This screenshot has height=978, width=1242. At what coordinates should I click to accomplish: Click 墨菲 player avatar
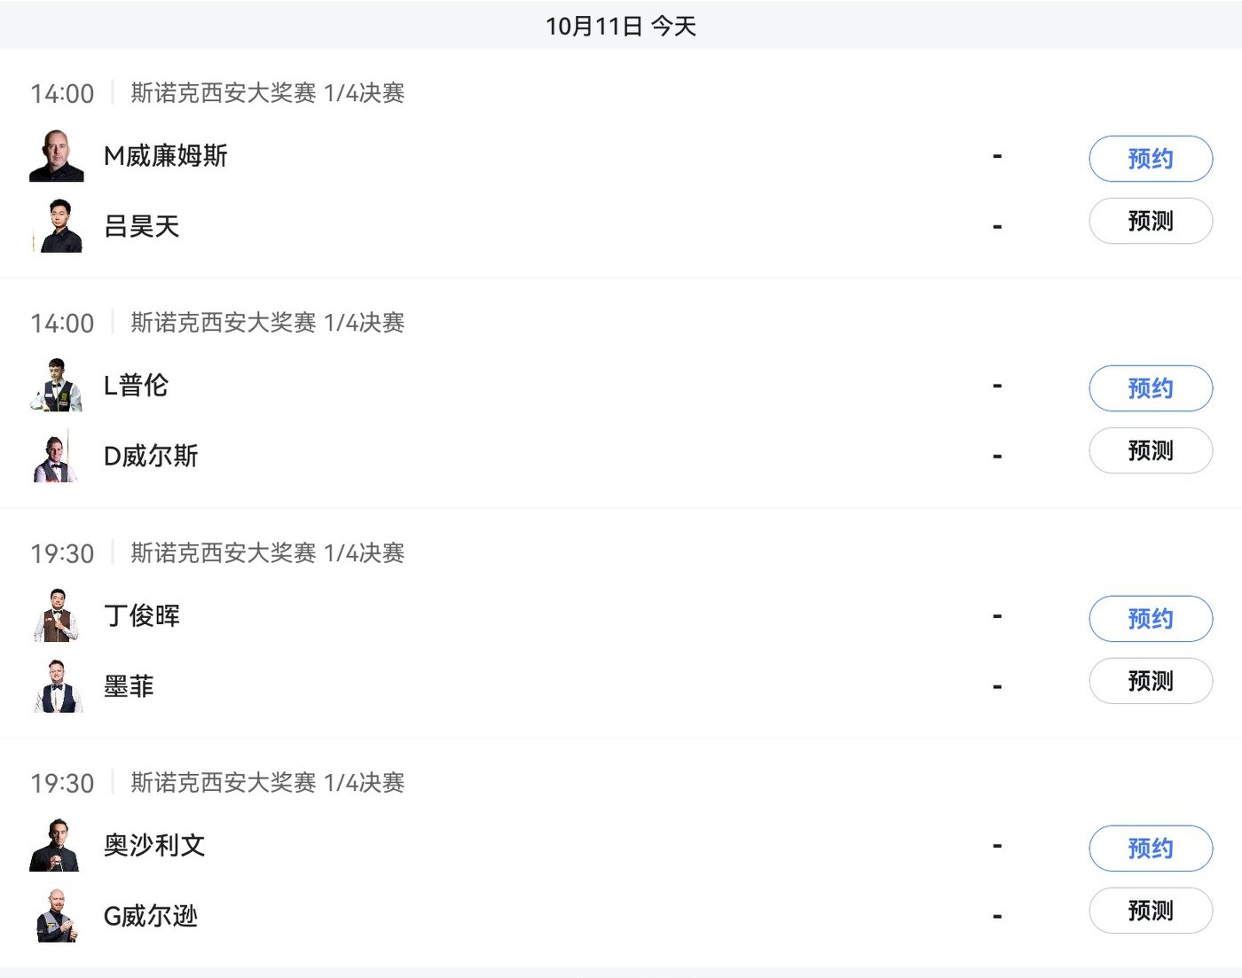[57, 686]
